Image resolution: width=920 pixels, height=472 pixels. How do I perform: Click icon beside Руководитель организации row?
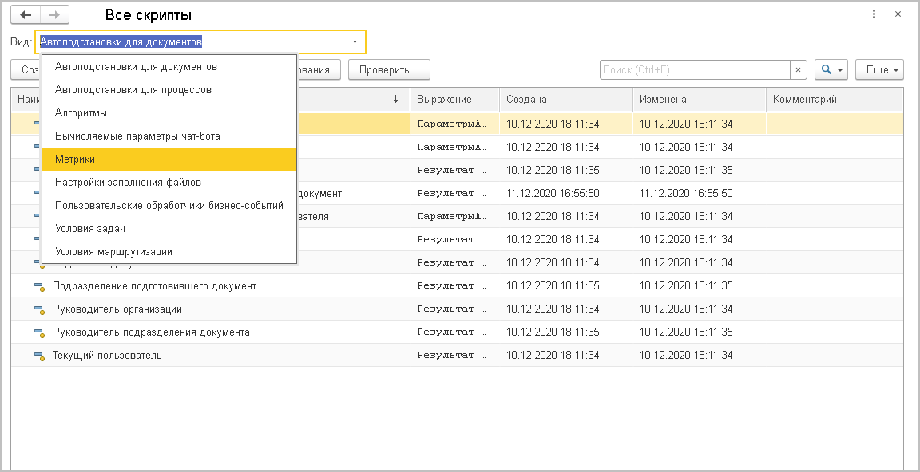[x=38, y=309]
